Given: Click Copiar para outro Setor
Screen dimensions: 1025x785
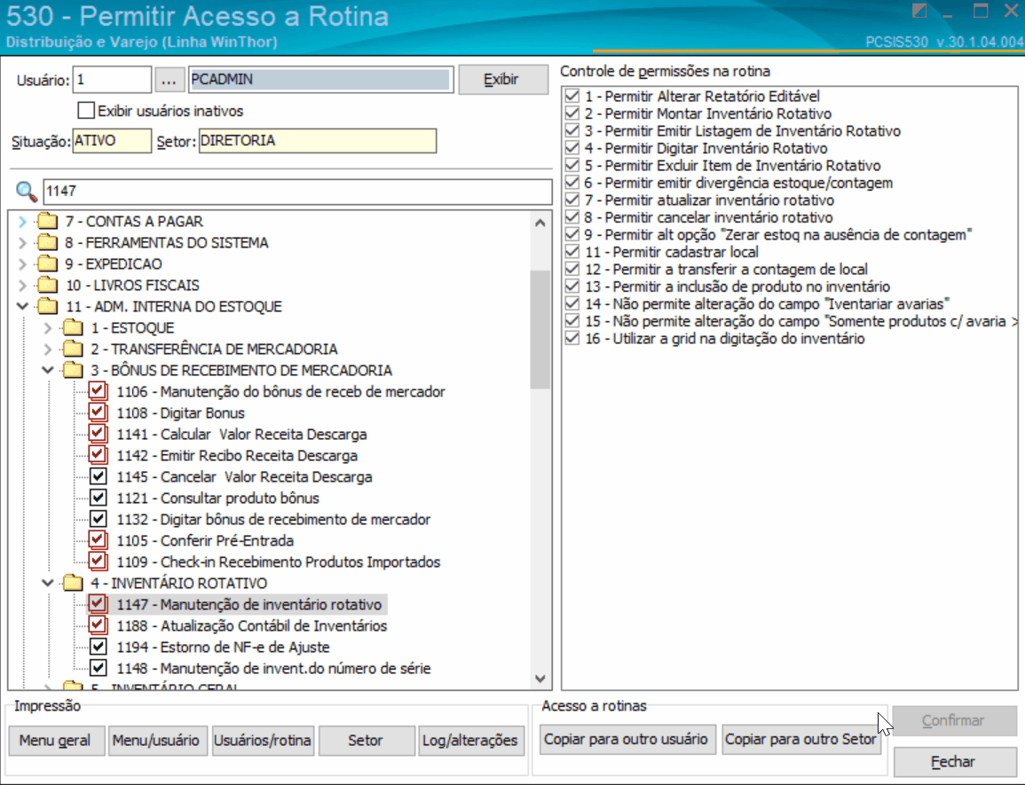Looking at the screenshot, I should pos(800,739).
